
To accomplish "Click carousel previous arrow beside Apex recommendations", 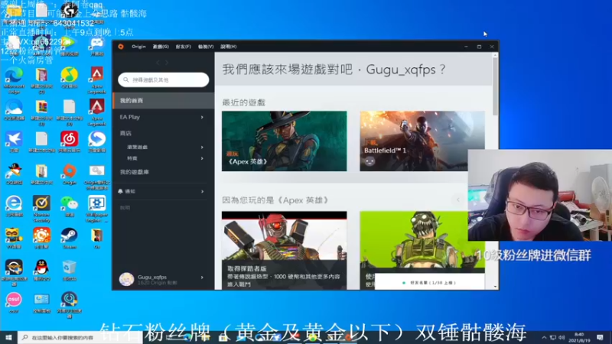I will (x=458, y=200).
